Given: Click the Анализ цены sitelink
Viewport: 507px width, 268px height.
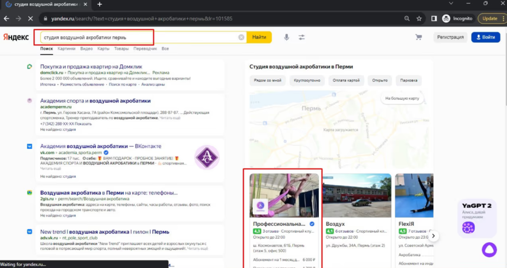Looking at the screenshot, I should [x=153, y=84].
